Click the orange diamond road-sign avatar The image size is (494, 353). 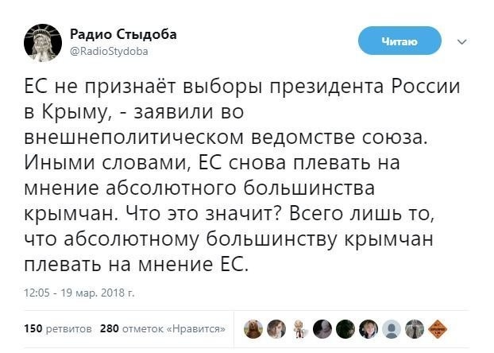pyautogui.click(x=439, y=328)
